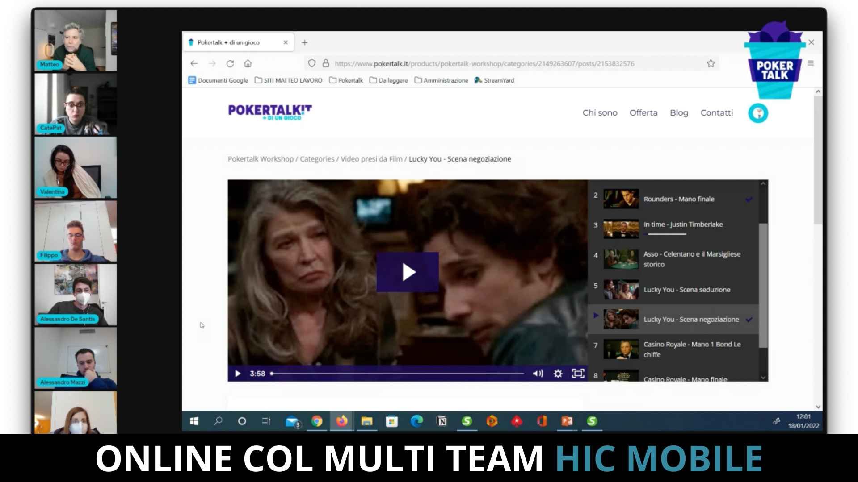Toggle checkmark on Lucky You - Scena negoziazione
The image size is (858, 482).
(749, 319)
